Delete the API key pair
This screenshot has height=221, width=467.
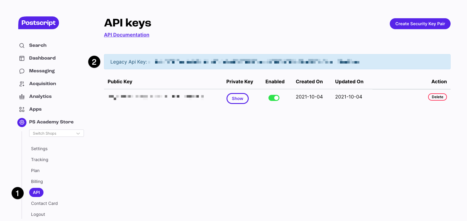coord(437,97)
